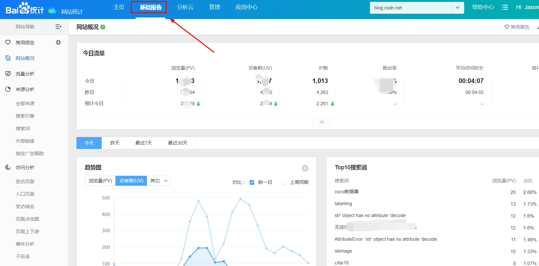
Task: Open 常用报告 settings gear
Action: point(58,42)
